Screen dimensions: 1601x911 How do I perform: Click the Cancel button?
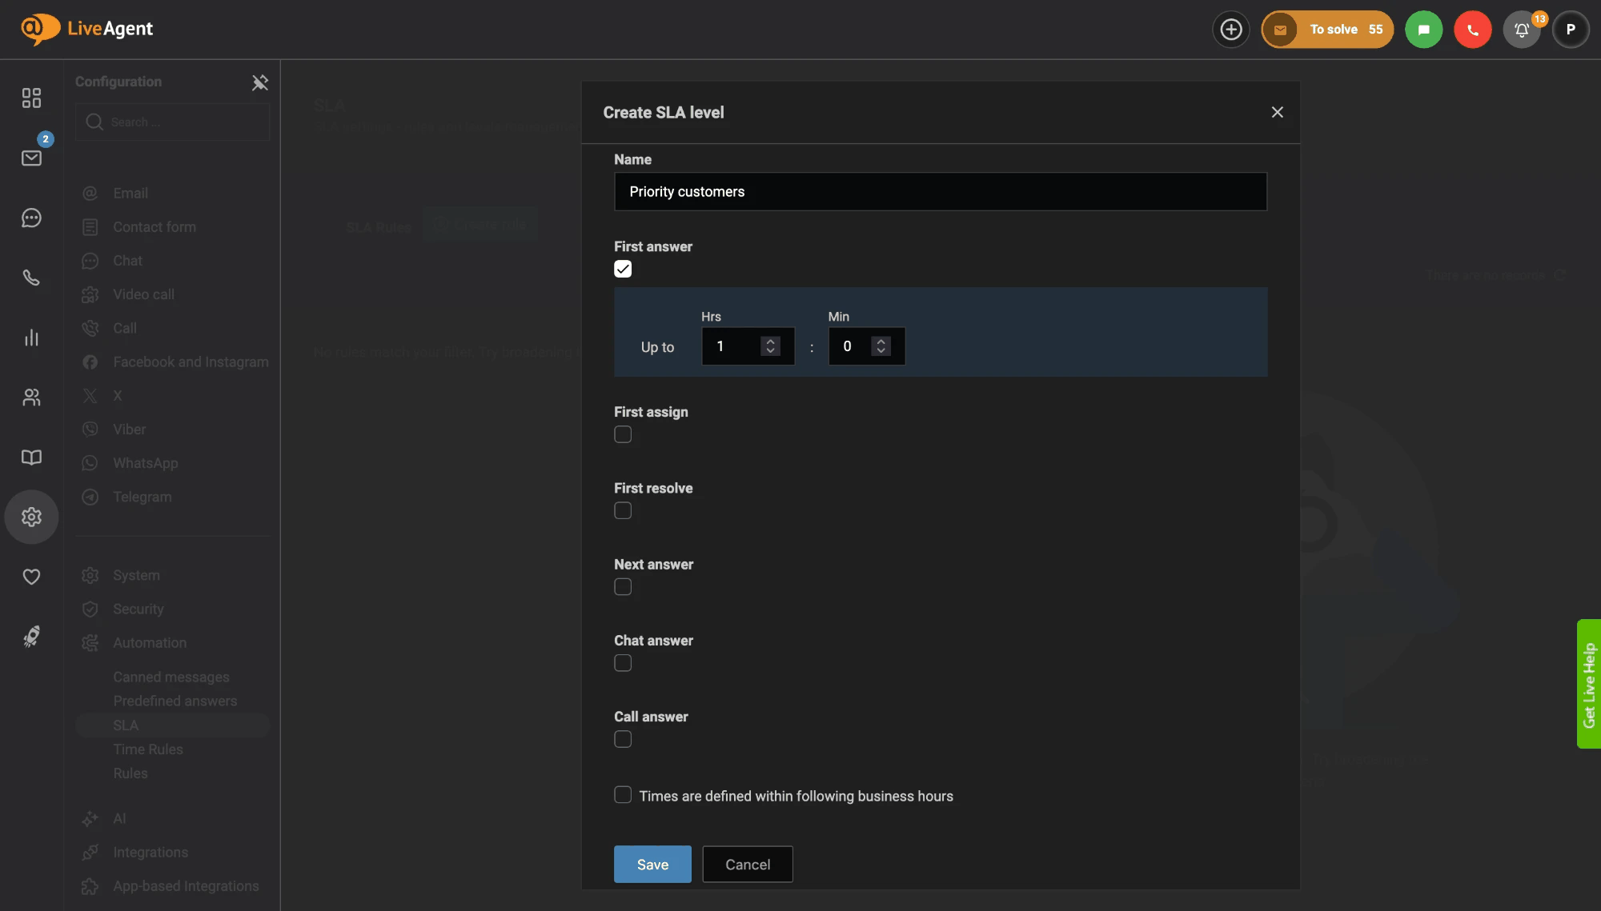[x=748, y=865]
